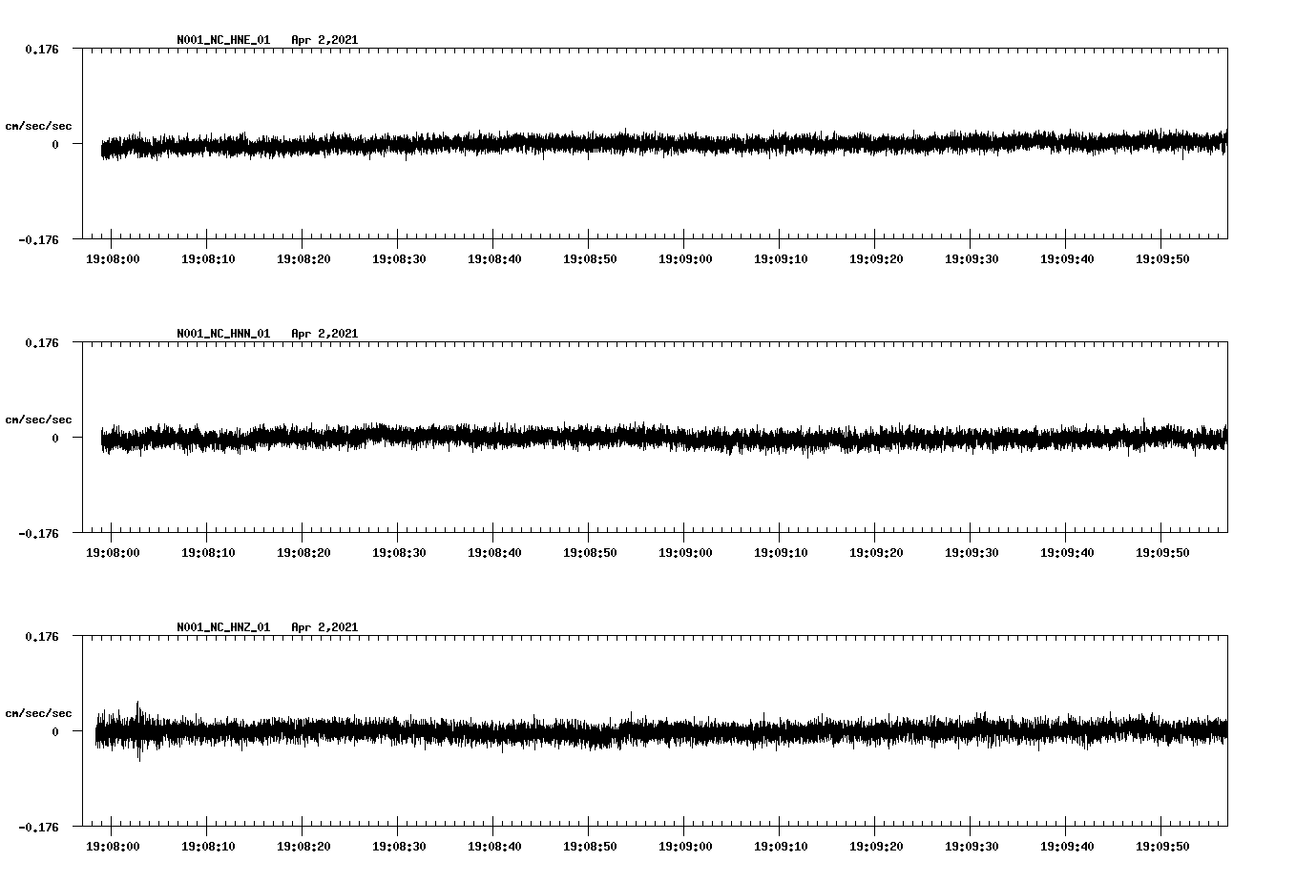Click the Apr 2,2021 date on bottom plot
1296x881 pixels.
(325, 625)
